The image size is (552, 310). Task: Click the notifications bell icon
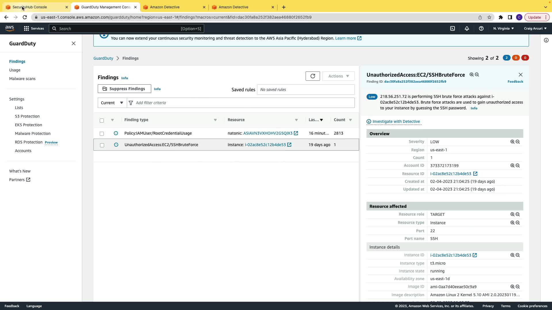click(467, 28)
